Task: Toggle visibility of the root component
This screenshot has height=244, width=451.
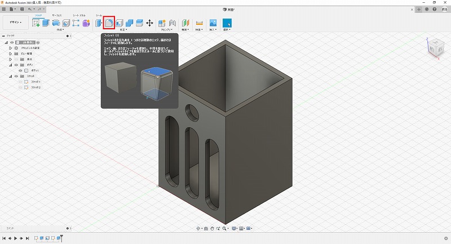Action: pyautogui.click(x=11, y=42)
